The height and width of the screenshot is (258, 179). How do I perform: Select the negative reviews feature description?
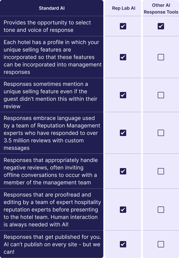(x=50, y=171)
